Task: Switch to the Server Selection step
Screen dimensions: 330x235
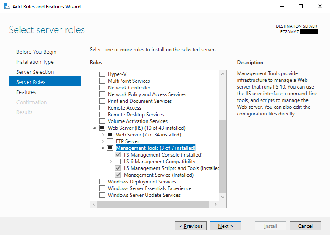Action: [35, 72]
